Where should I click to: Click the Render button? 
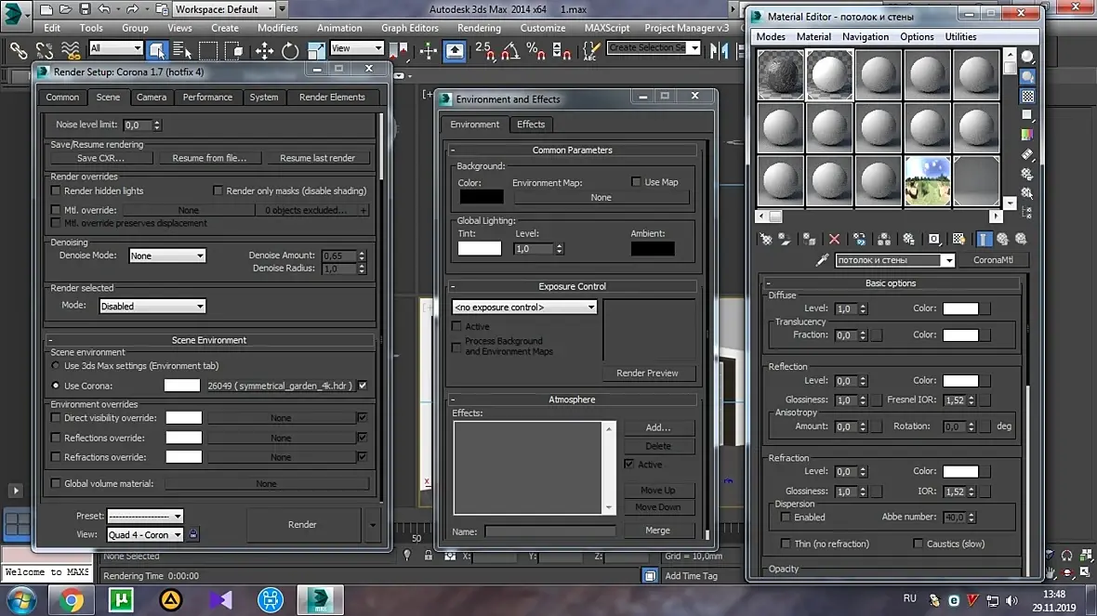click(x=302, y=525)
